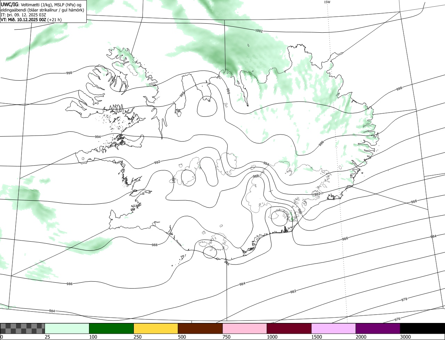
Task: Click the '100' legend scale value
Action: (x=93, y=337)
